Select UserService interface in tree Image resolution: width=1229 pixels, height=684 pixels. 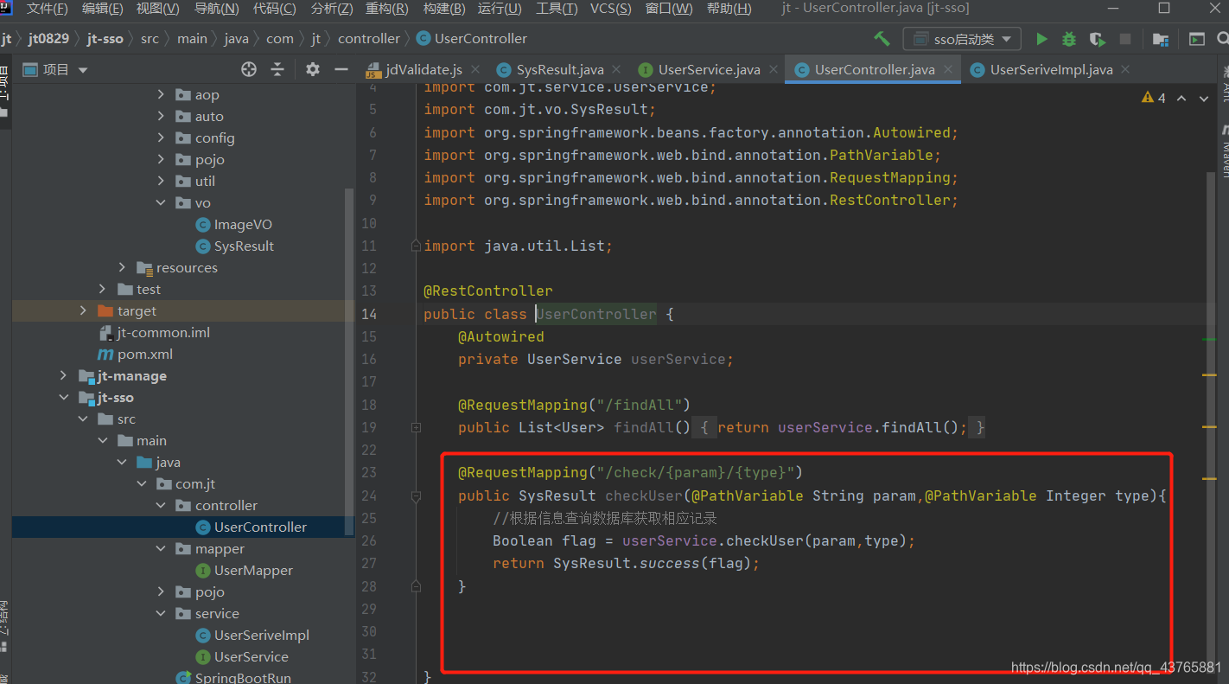[x=251, y=656]
